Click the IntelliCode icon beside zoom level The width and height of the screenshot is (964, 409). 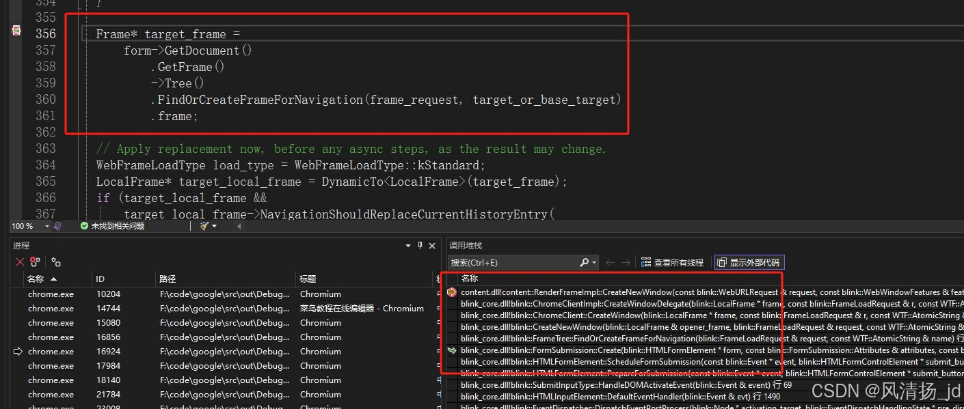[x=58, y=226]
